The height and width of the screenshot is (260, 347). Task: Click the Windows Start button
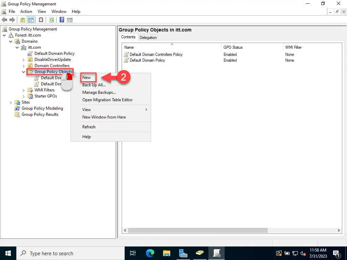tap(8, 253)
